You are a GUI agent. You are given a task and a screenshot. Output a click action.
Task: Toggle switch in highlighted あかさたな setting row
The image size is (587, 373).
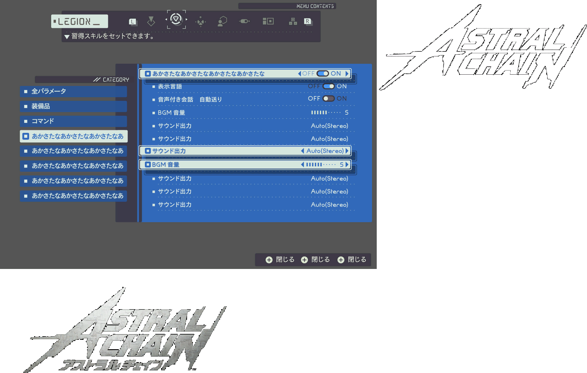click(323, 73)
